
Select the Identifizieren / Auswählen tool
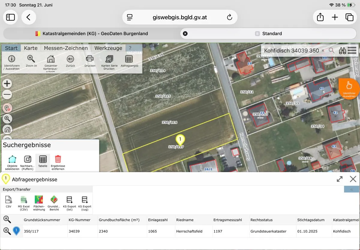12,62
